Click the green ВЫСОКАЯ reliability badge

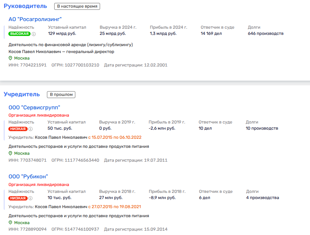coord(19,34)
